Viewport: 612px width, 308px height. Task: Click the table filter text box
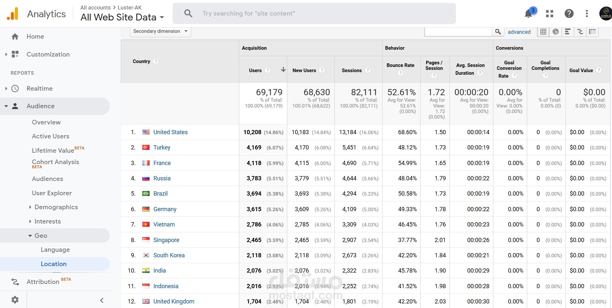pyautogui.click(x=458, y=32)
